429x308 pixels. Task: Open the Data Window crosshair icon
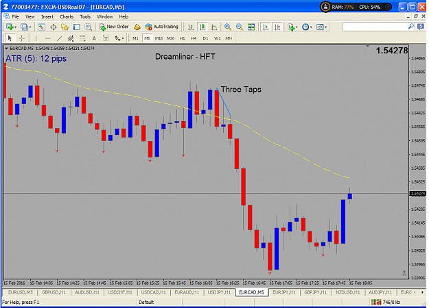(x=54, y=27)
